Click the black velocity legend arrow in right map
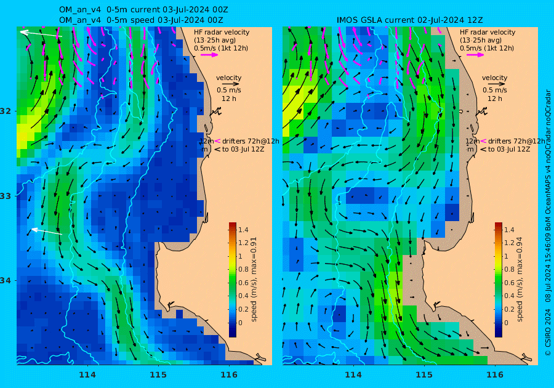554x388 pixels. point(495,84)
